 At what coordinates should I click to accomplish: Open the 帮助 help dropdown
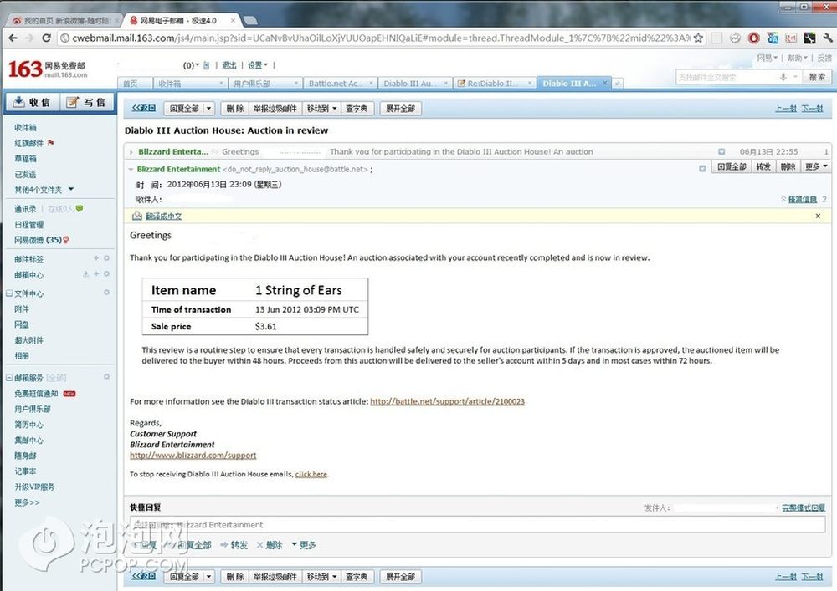click(797, 58)
